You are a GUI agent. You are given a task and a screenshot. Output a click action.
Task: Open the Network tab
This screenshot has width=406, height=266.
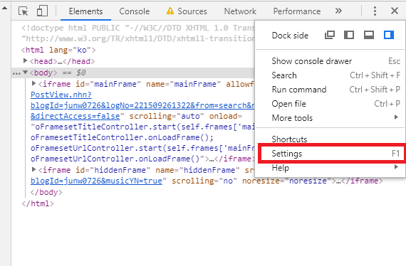(240, 11)
